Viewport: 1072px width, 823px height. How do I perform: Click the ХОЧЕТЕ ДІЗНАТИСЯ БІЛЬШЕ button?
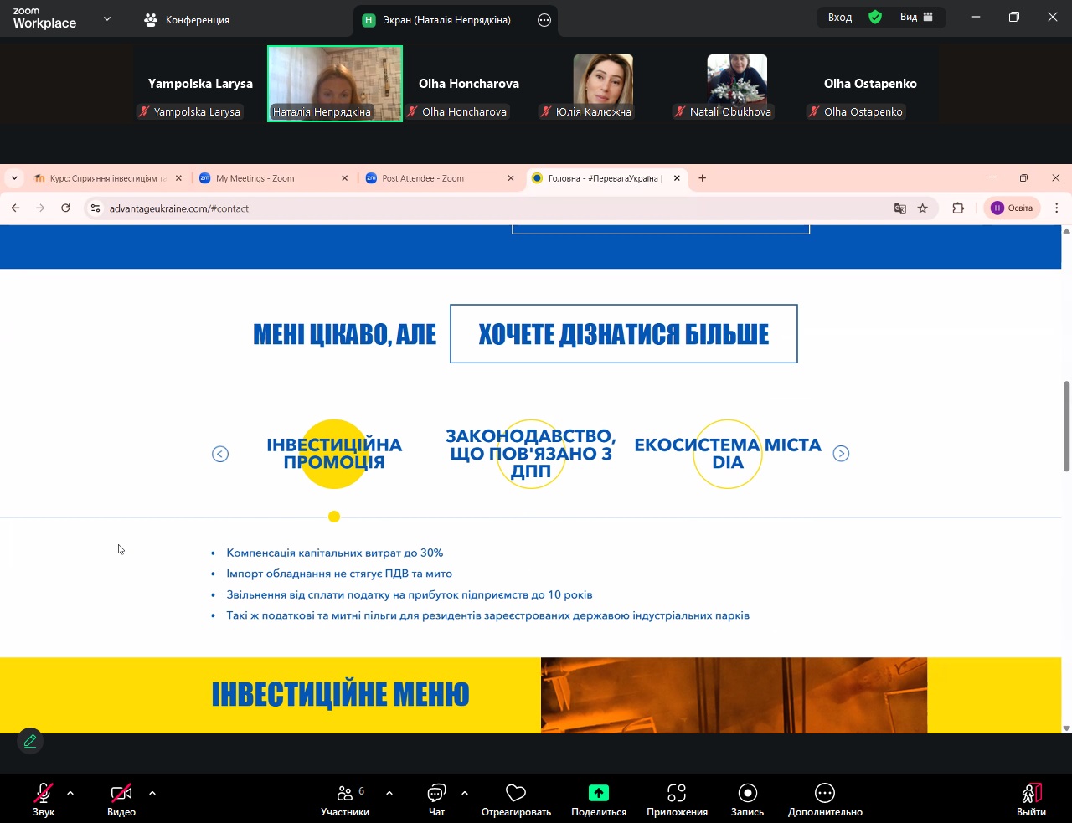(623, 334)
